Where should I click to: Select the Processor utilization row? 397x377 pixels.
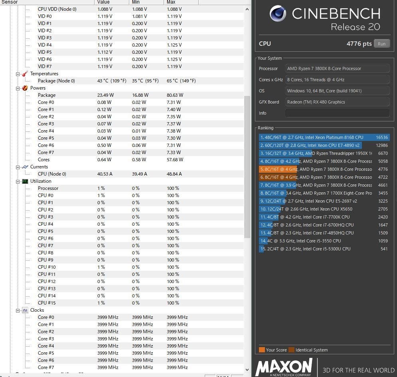[x=140, y=188]
